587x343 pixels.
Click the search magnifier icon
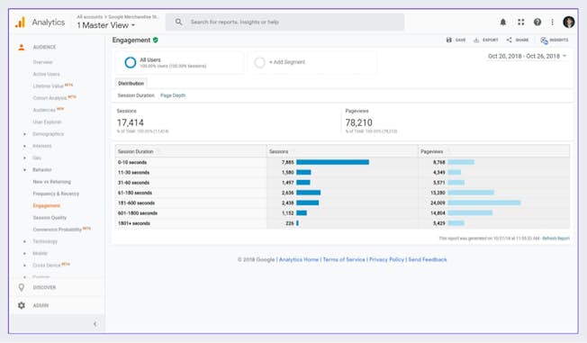[178, 23]
